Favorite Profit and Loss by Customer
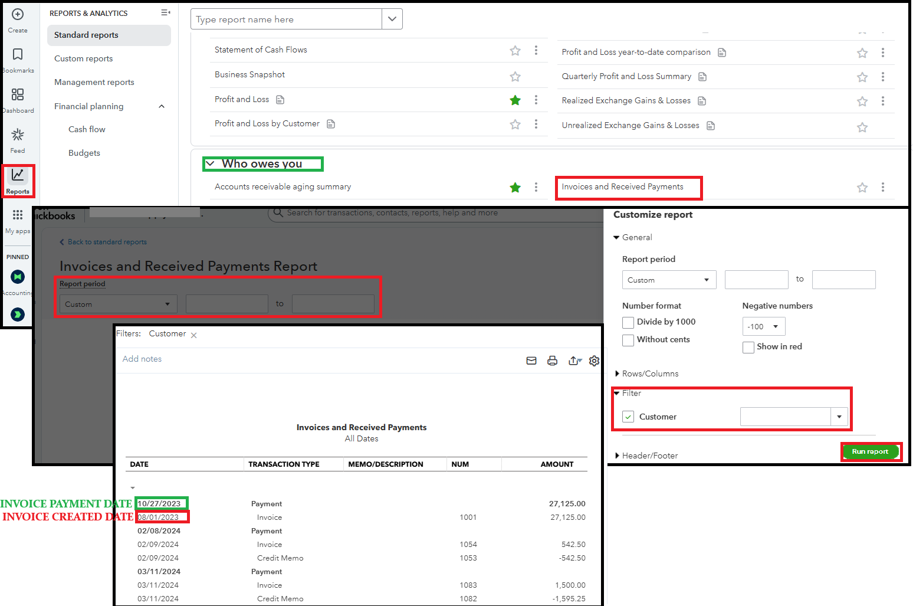Image resolution: width=913 pixels, height=606 pixels. pos(515,125)
